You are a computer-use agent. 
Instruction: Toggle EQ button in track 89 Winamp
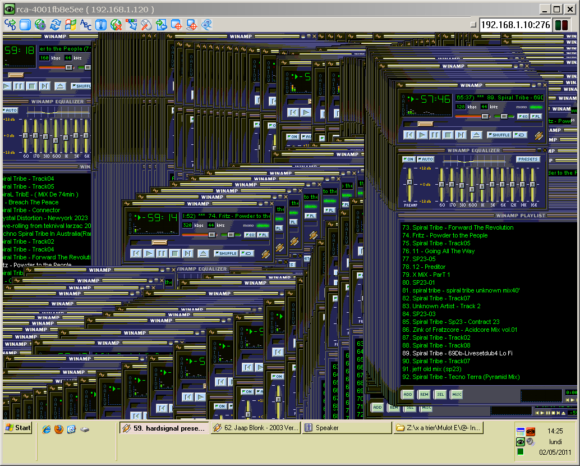(x=523, y=117)
